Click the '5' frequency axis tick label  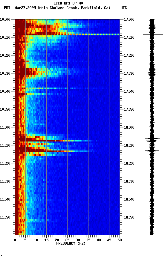[25, 240]
